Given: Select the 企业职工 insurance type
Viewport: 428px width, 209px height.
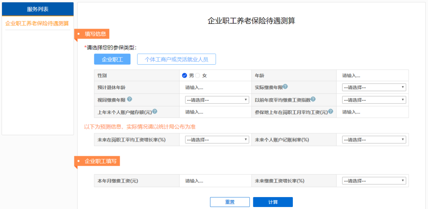Looking at the screenshot, I should pyautogui.click(x=112, y=59).
